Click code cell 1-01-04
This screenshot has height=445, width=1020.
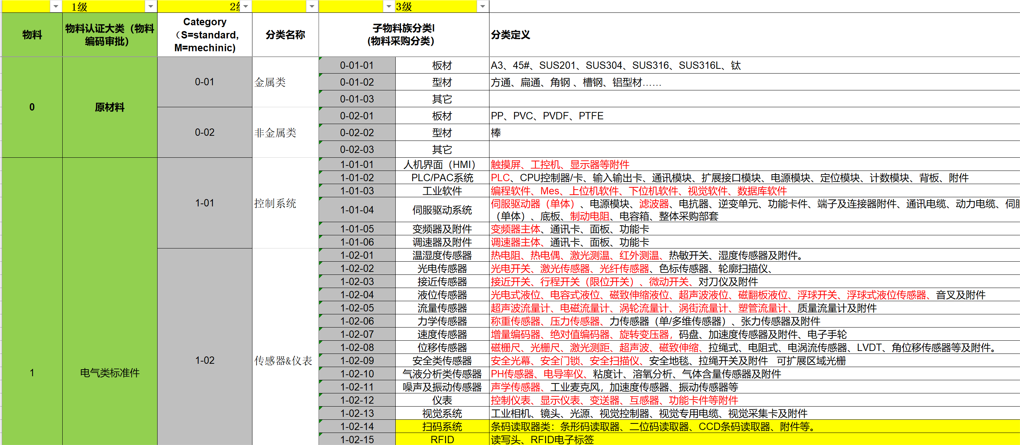(357, 210)
